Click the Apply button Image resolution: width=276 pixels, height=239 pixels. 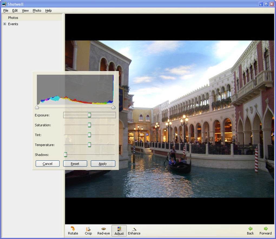coord(103,164)
